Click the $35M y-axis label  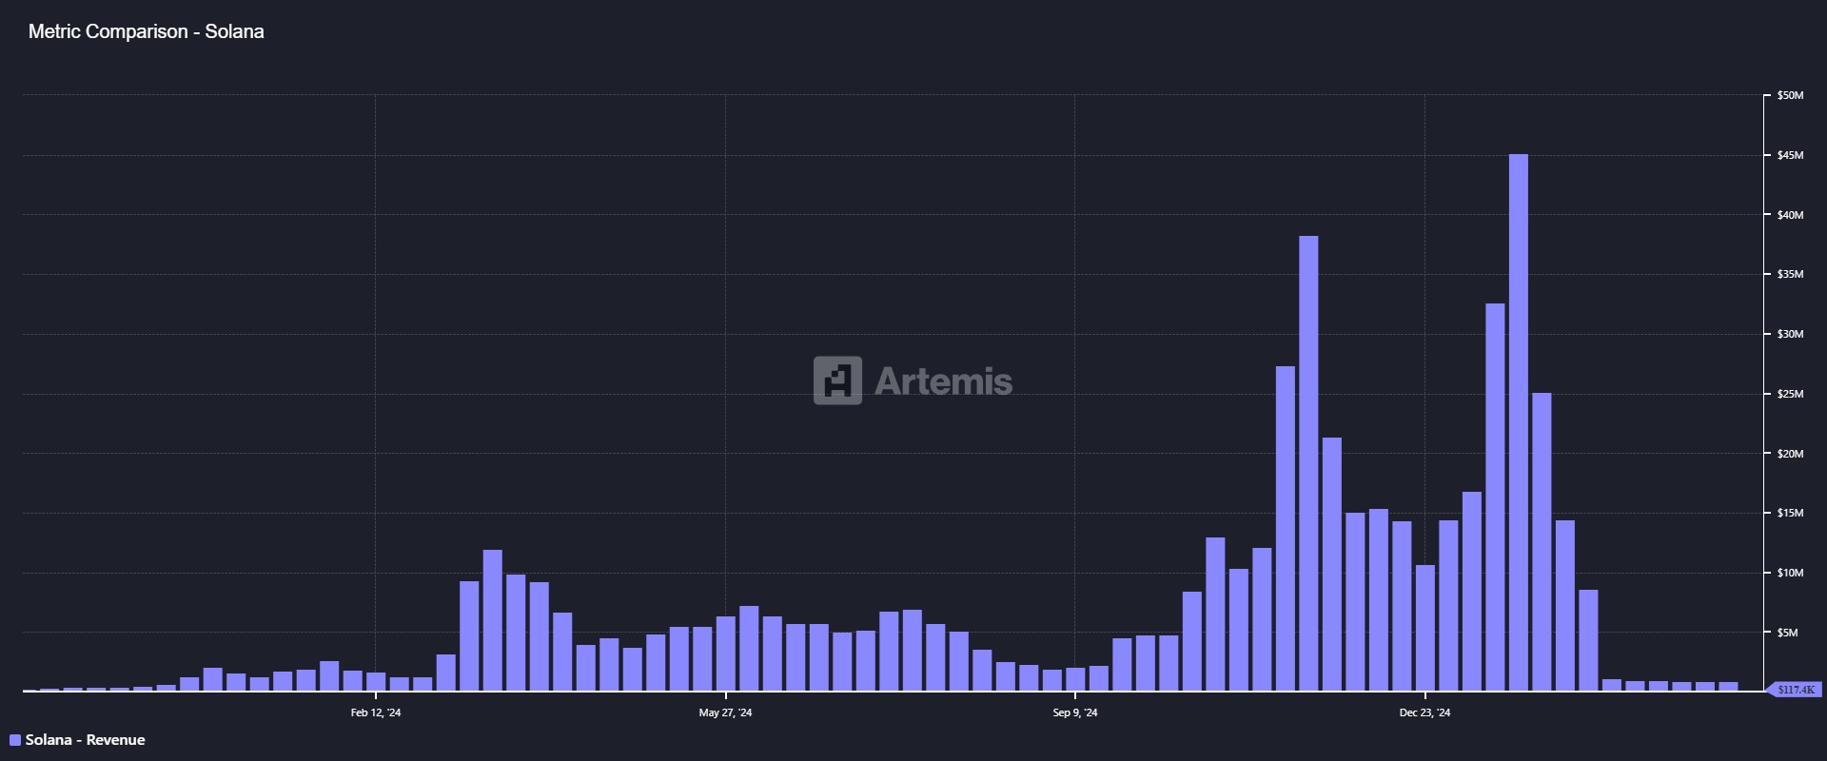(1790, 274)
